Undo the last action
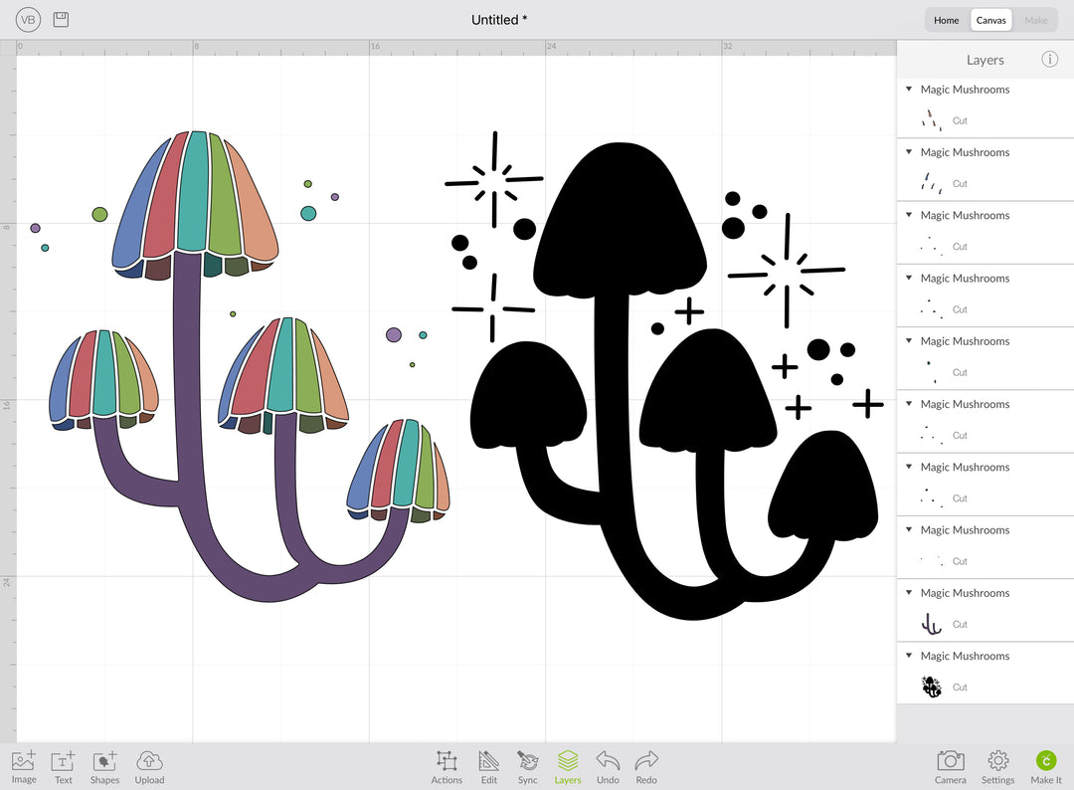Image resolution: width=1074 pixels, height=790 pixels. coord(608,762)
